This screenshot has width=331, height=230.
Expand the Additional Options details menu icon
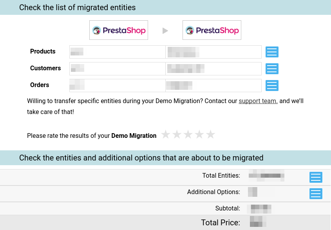tap(316, 194)
